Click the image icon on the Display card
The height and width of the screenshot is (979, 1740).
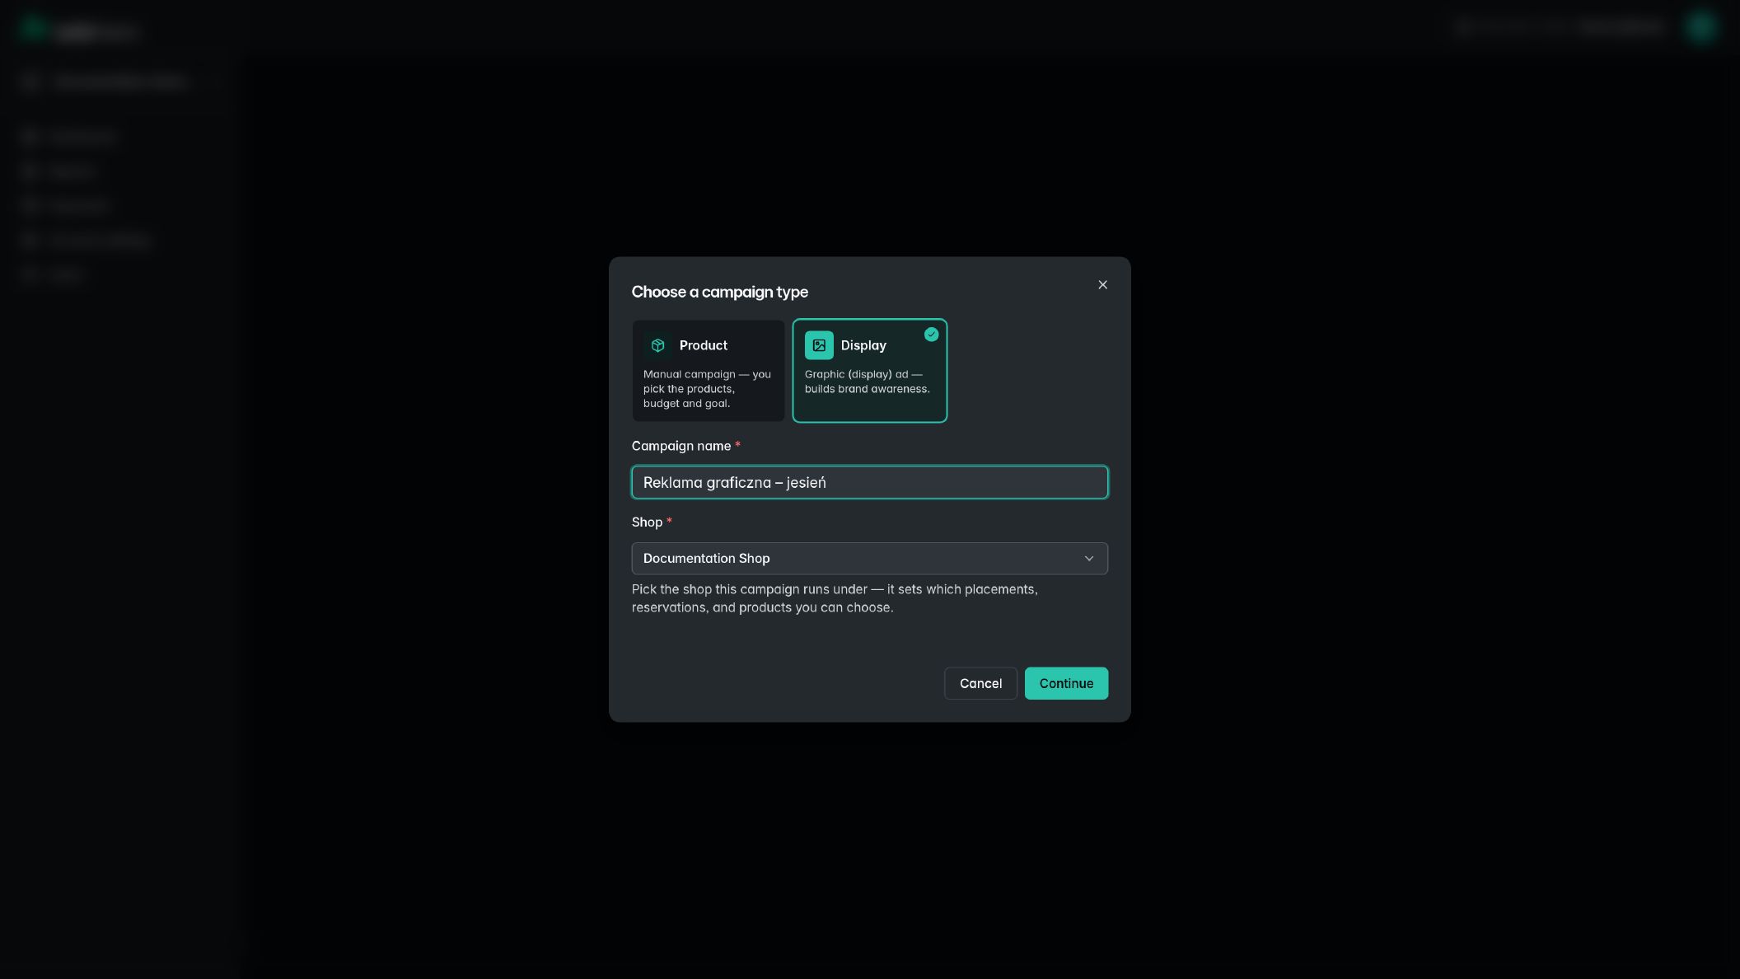[x=819, y=345]
